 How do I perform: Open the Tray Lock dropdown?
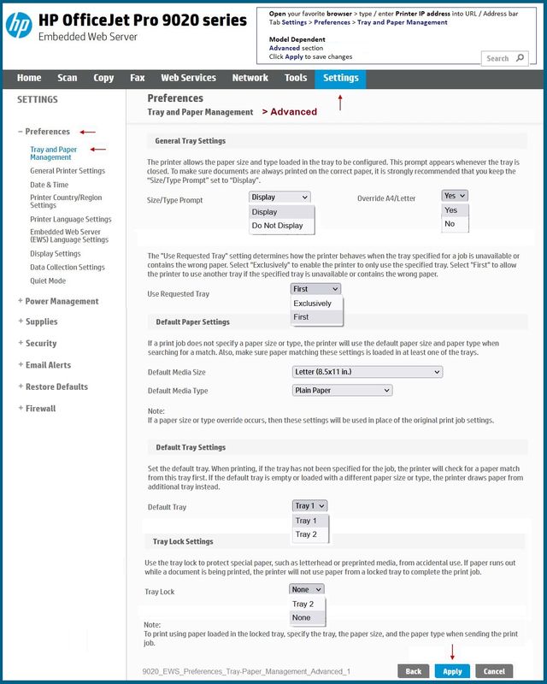307,590
